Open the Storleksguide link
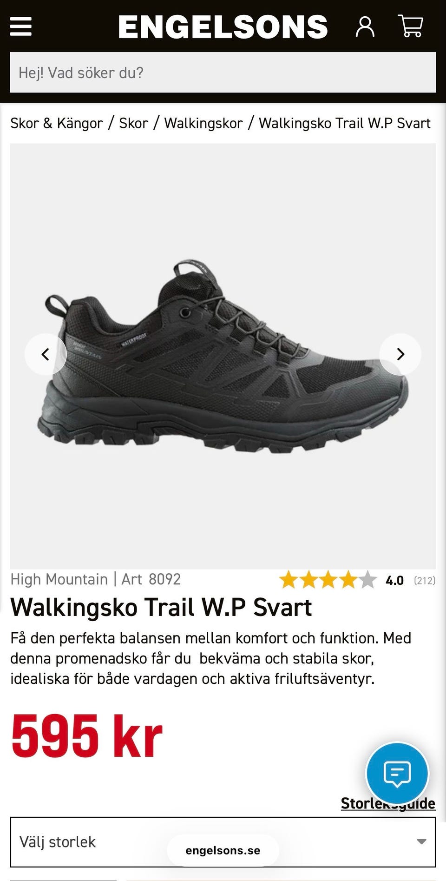 388,803
